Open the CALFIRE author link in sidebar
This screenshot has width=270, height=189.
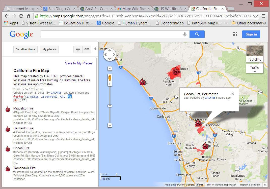(x=56, y=93)
